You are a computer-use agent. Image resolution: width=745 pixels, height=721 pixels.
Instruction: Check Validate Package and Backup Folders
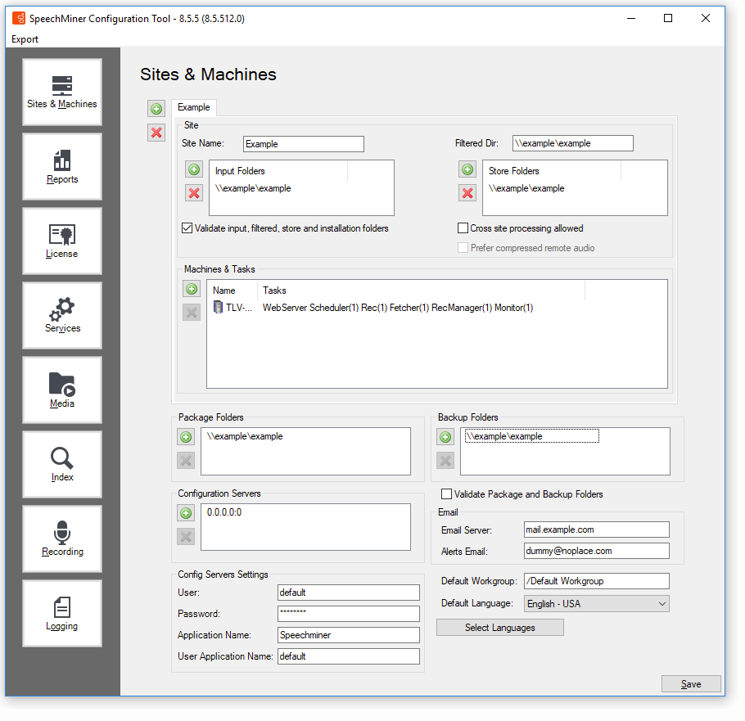tap(446, 493)
